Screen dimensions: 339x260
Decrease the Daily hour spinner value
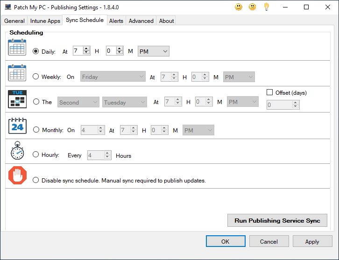86,53
